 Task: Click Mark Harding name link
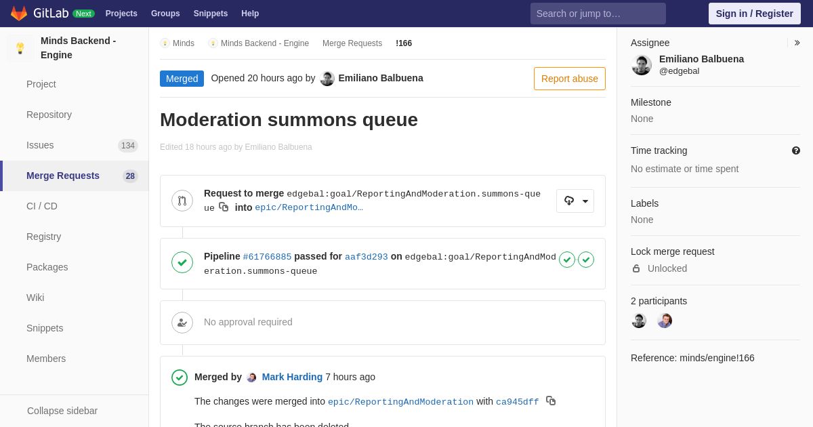(292, 377)
